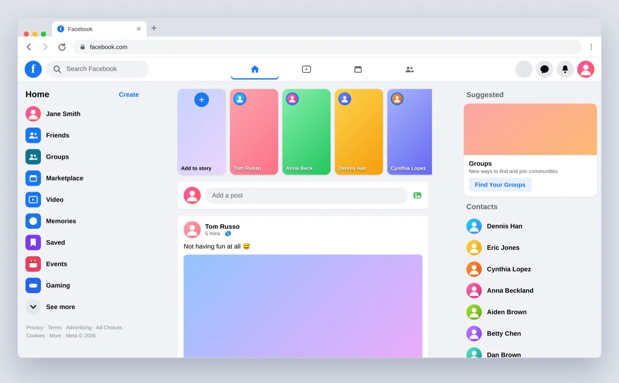Click the Video sidebar icon
This screenshot has height=383, width=619.
[x=33, y=200]
